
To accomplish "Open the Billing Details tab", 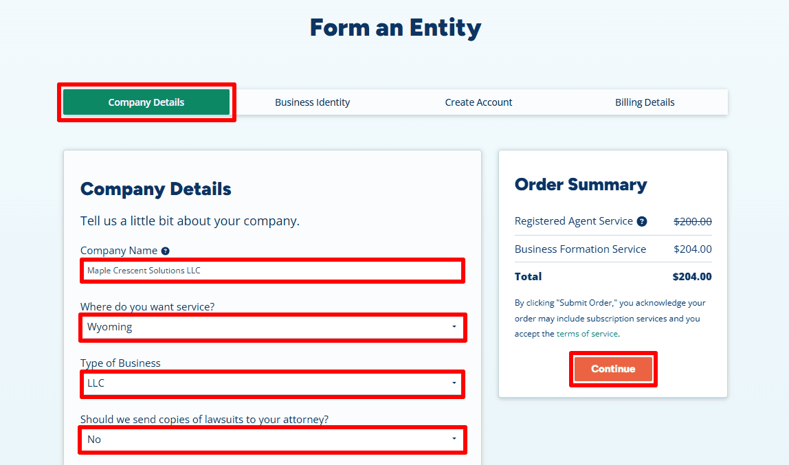I will pyautogui.click(x=645, y=102).
